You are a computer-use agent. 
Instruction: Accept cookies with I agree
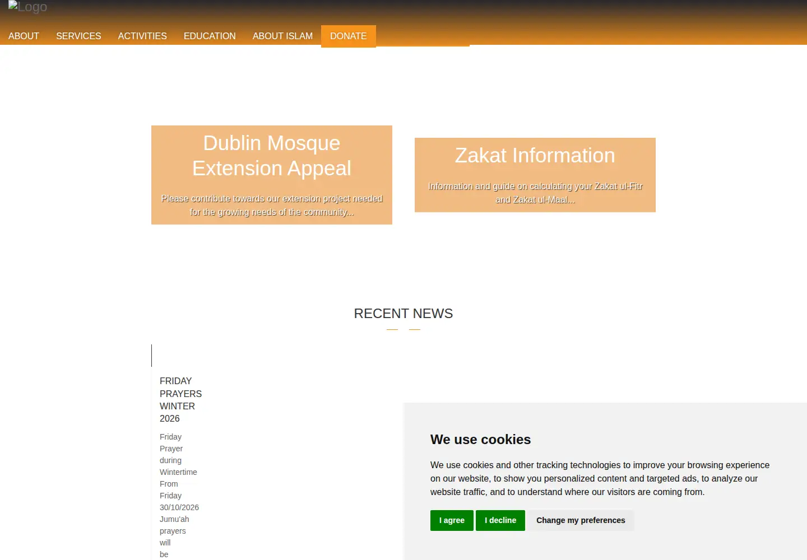coord(452,520)
